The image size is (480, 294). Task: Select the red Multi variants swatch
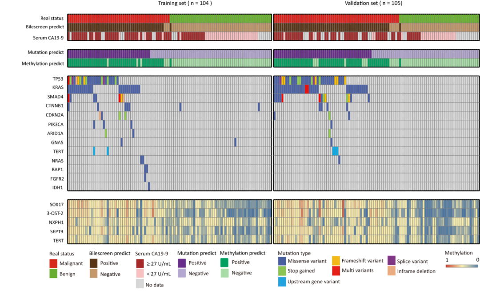coord(336,271)
